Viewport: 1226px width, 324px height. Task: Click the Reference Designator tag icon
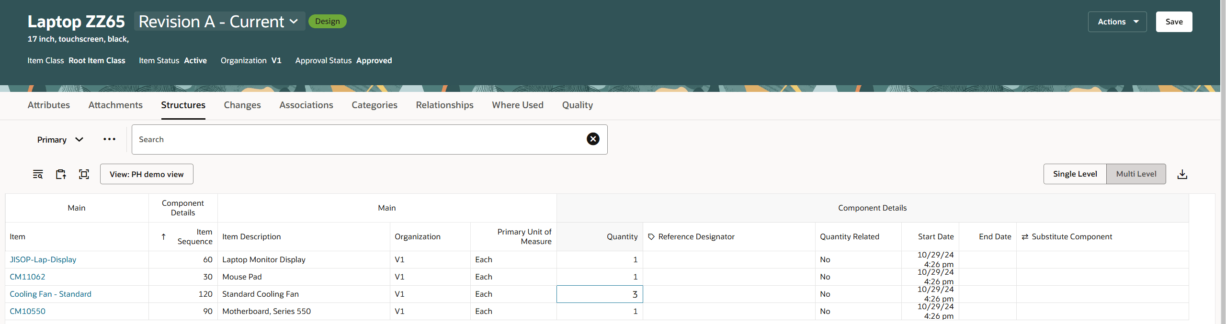tap(651, 237)
